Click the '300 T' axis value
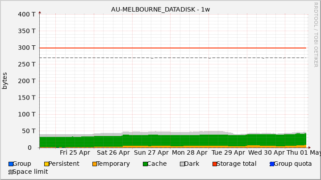This screenshot has width=321, height=180. click(27, 48)
